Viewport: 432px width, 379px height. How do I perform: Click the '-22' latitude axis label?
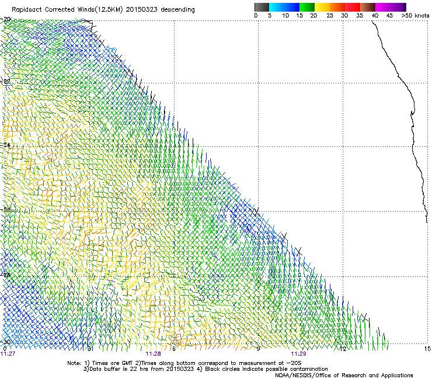(x=6, y=81)
